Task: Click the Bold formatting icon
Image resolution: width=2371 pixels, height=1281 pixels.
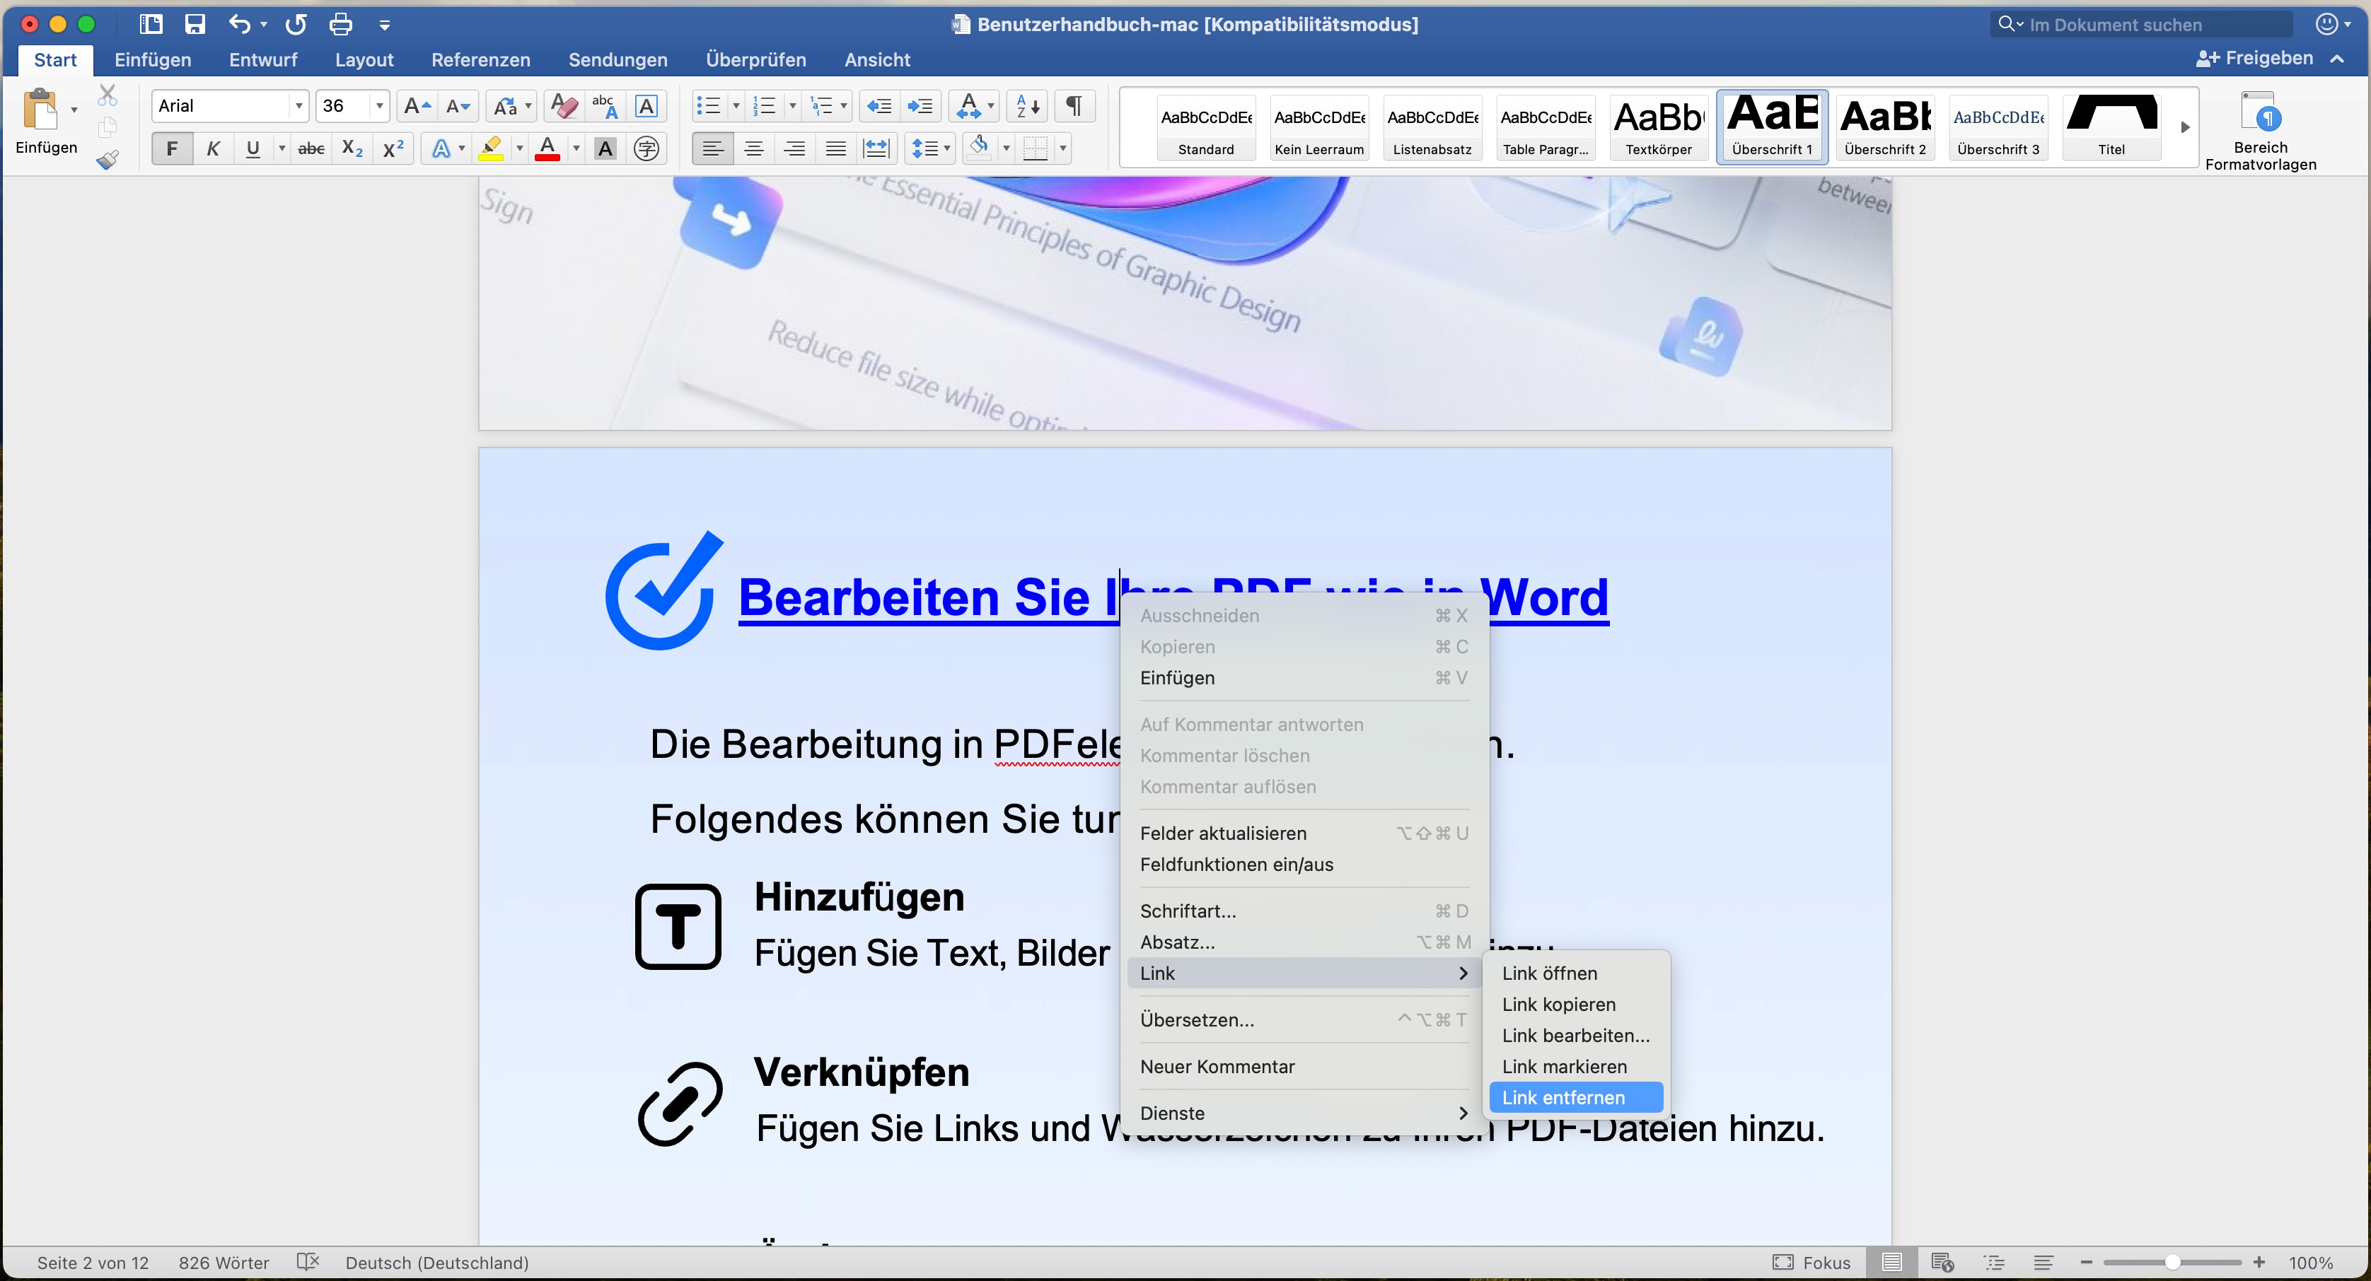Action: click(x=172, y=148)
